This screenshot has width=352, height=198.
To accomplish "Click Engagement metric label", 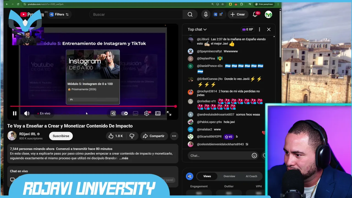I will tap(199, 186).
